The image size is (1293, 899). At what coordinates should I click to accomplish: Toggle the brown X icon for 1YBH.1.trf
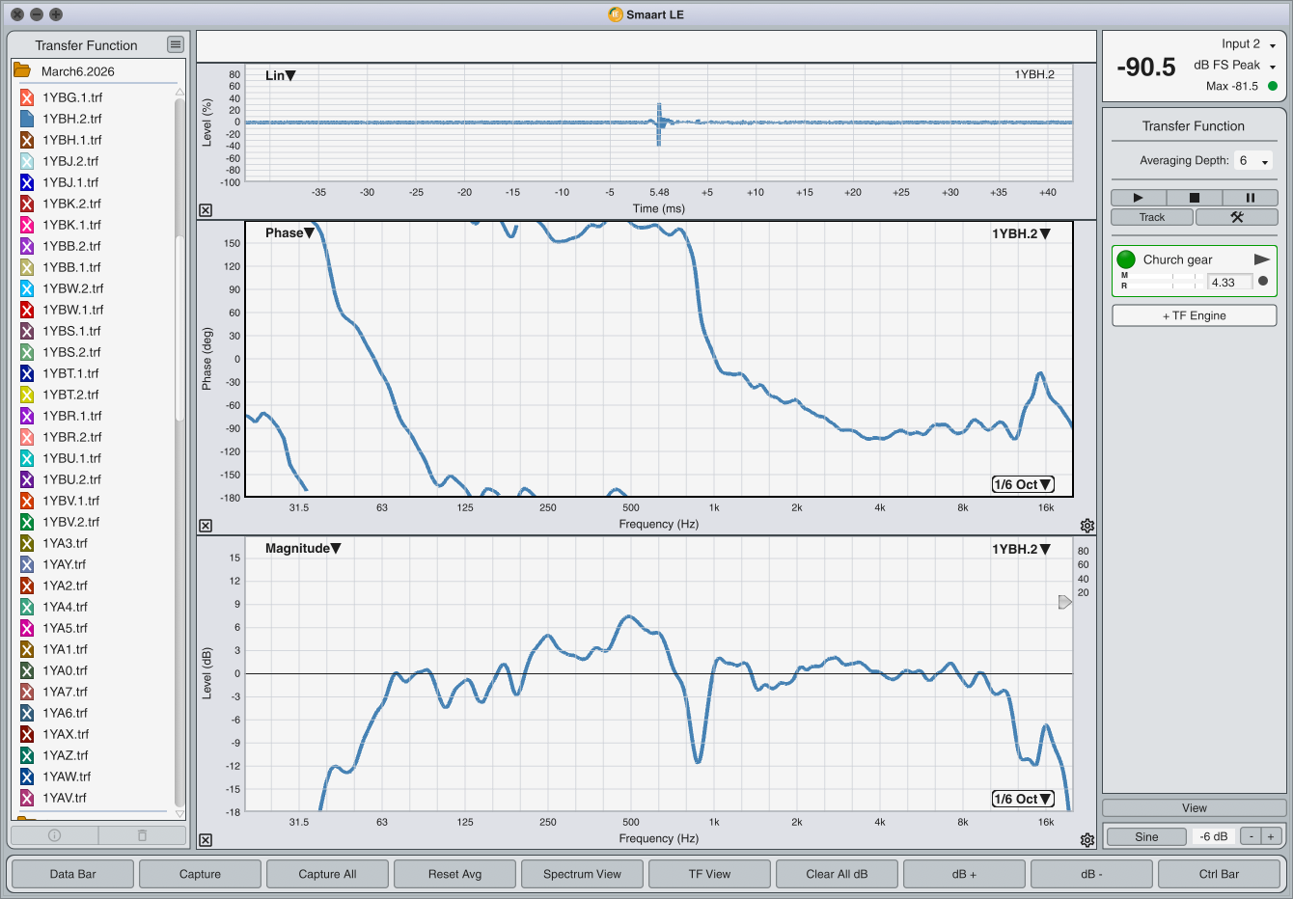27,140
